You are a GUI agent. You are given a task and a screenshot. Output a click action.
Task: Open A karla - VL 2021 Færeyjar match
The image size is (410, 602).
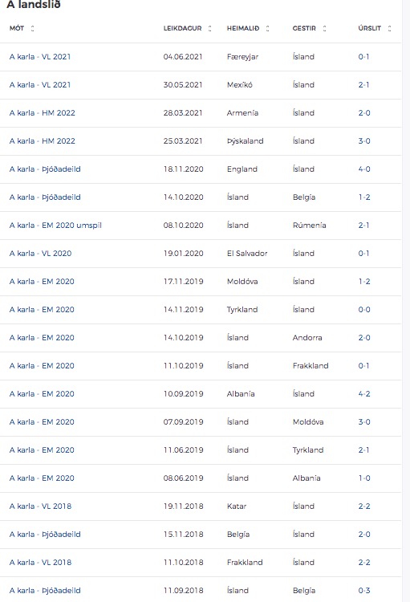(x=40, y=57)
